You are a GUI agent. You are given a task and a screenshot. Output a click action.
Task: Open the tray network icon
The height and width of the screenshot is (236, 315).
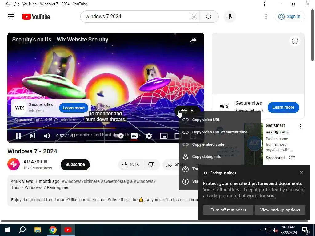click(x=268, y=230)
